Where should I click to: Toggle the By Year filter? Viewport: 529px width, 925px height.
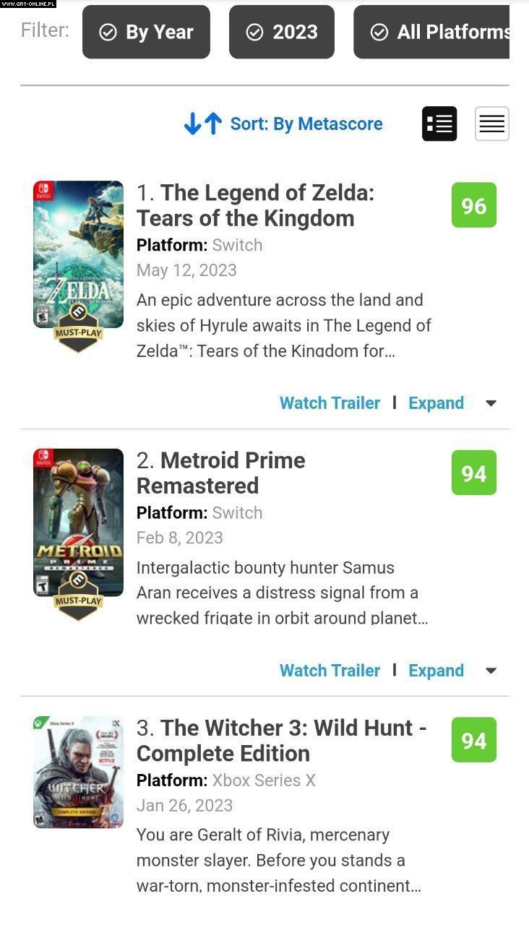146,33
